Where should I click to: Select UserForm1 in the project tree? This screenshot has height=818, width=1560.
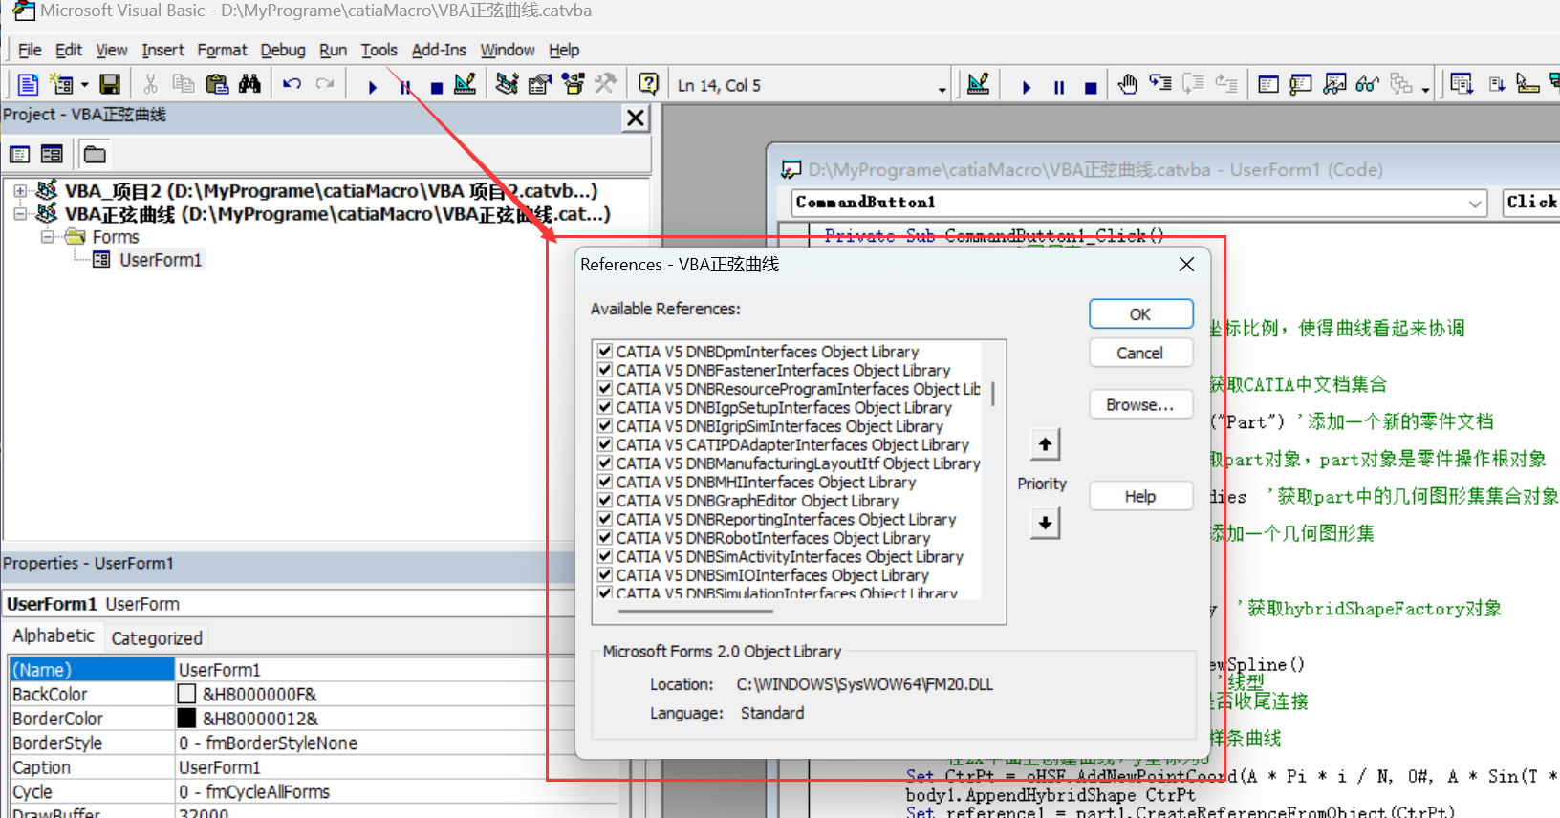(x=161, y=260)
